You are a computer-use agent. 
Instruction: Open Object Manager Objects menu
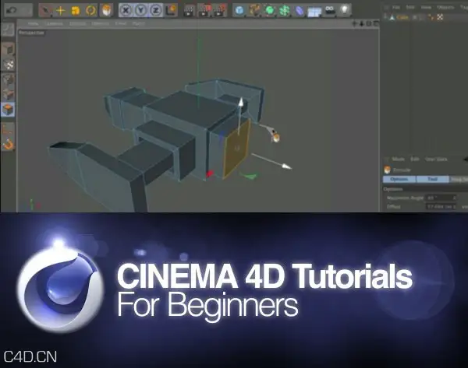445,7
